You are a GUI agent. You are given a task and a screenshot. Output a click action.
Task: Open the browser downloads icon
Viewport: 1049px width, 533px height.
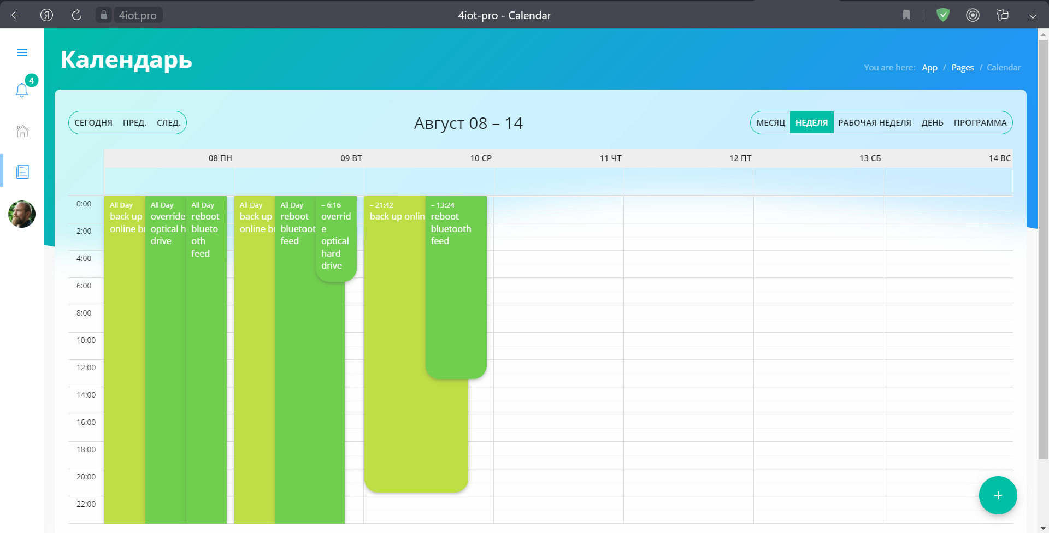(1033, 15)
